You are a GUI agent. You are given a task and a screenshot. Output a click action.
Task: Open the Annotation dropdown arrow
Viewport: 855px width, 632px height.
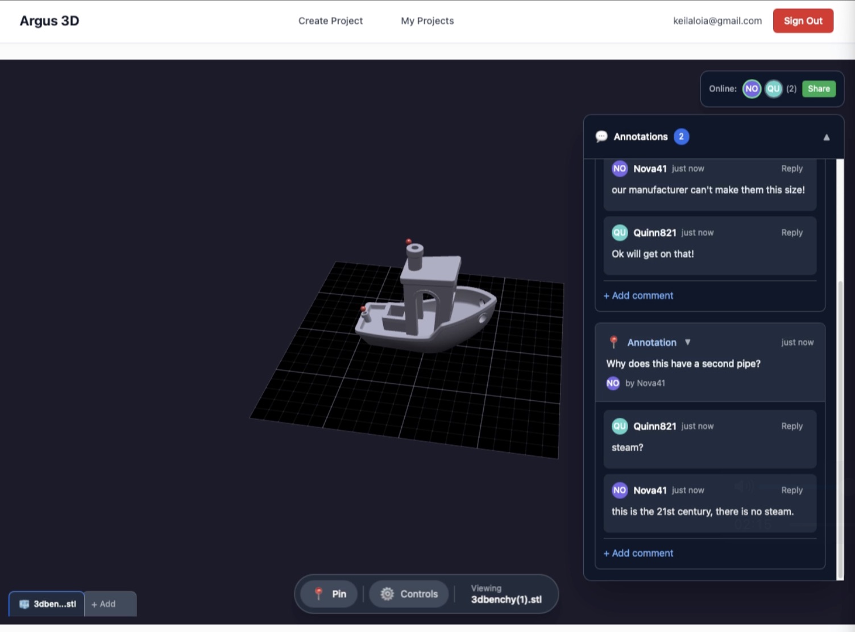pyautogui.click(x=688, y=342)
